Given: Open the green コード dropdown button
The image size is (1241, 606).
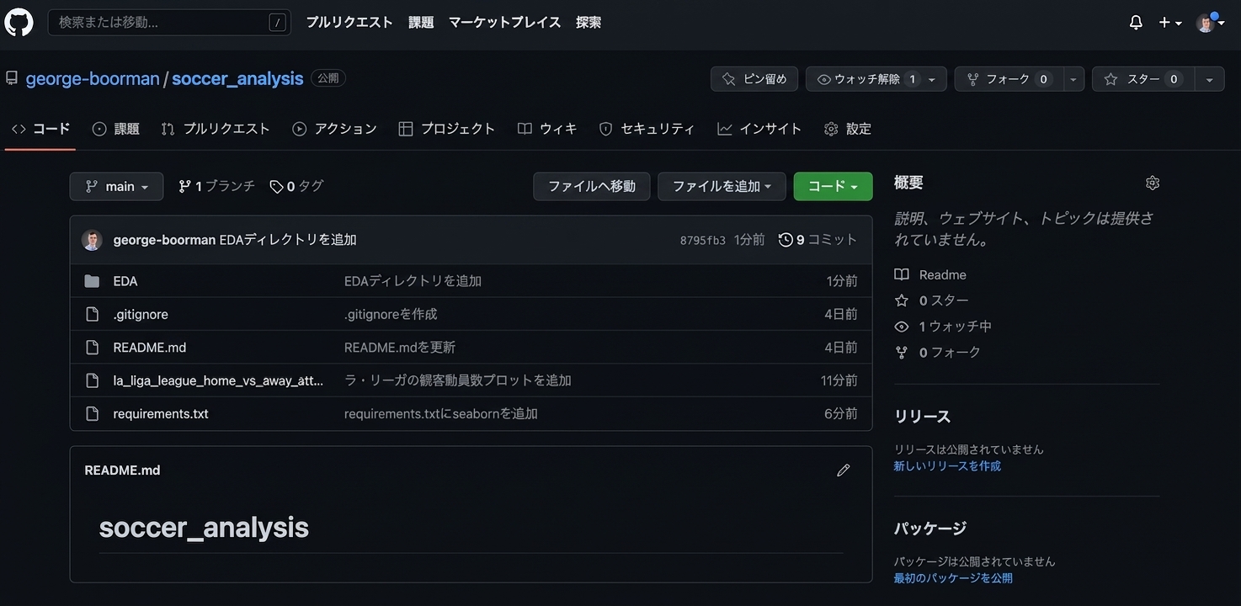Looking at the screenshot, I should tap(833, 186).
